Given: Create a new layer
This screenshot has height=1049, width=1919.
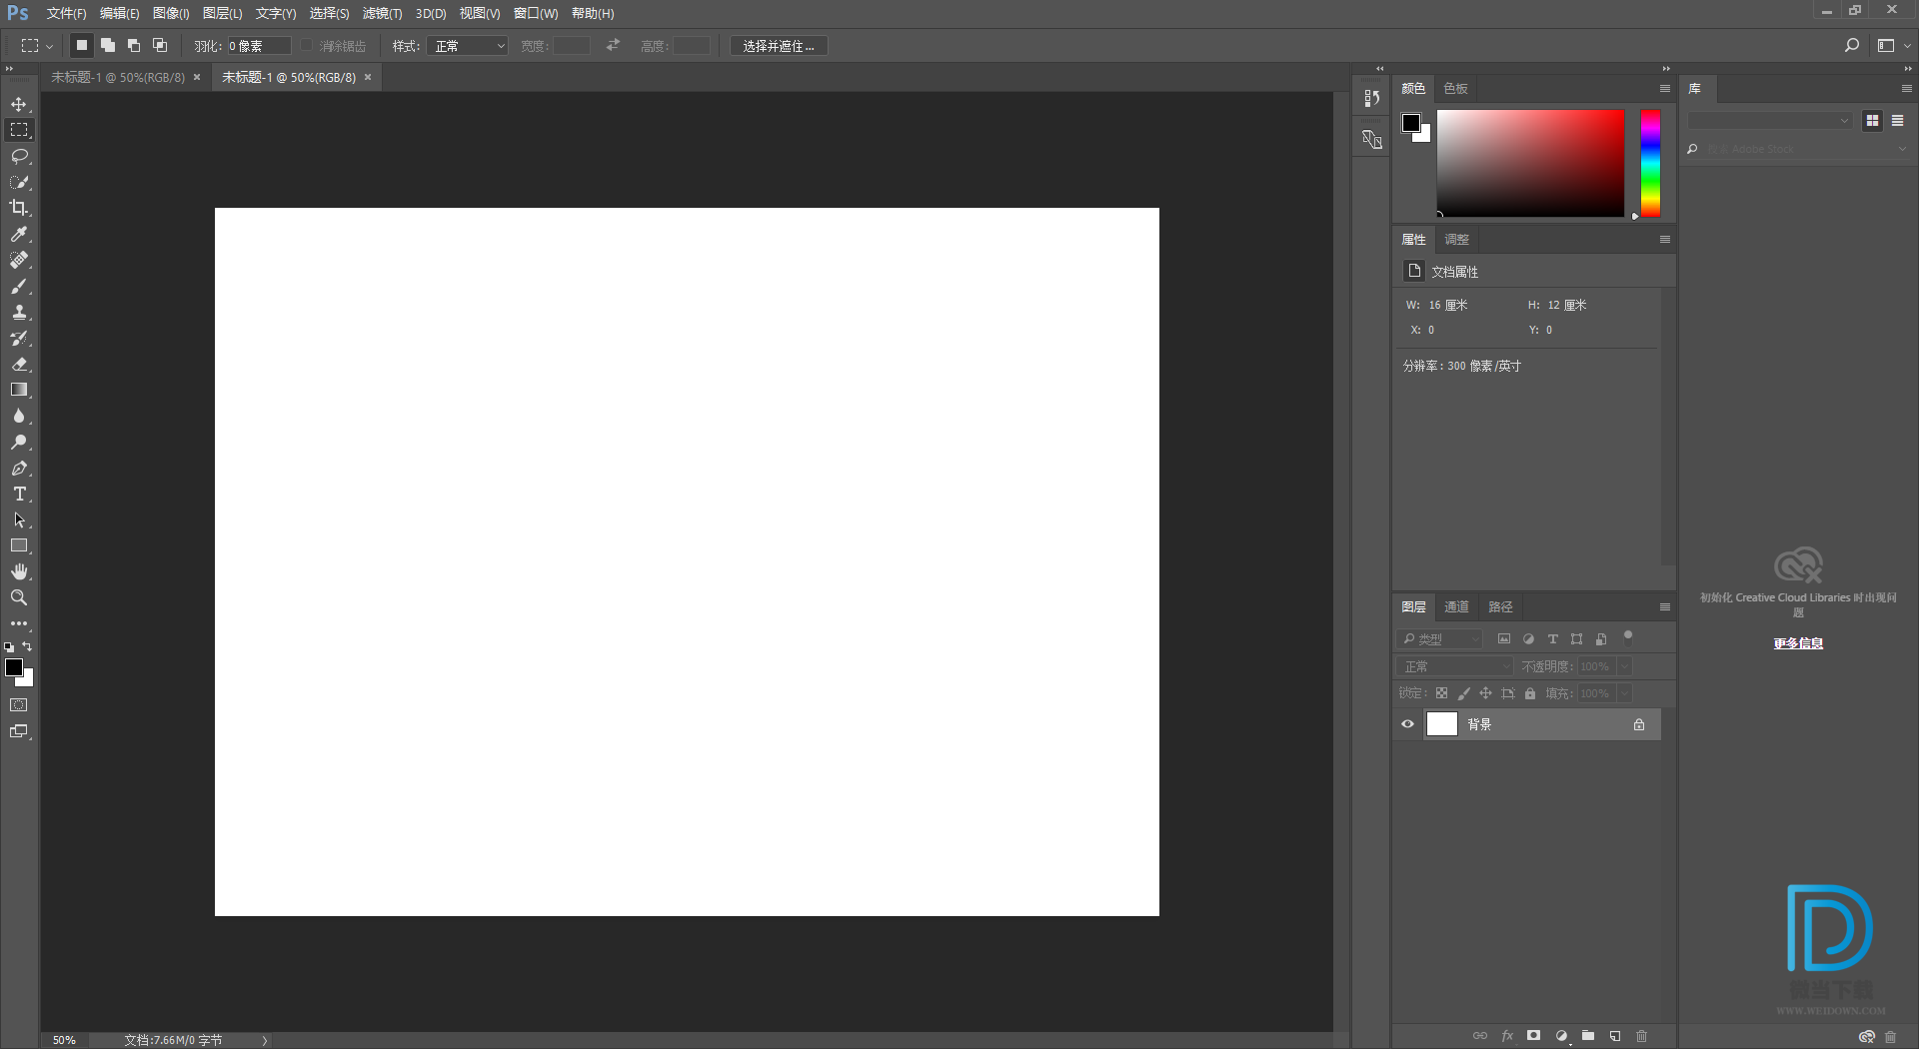Looking at the screenshot, I should click(1615, 1036).
